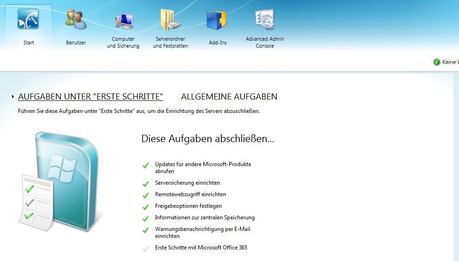Click green checkmark beside zentralen Speicherung
The width and height of the screenshot is (459, 261).
[x=145, y=218]
